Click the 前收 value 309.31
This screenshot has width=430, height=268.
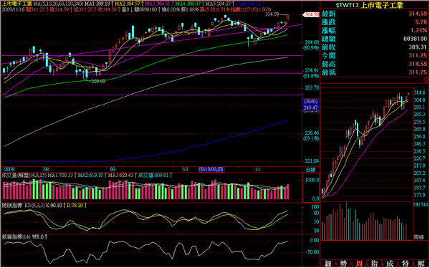coord(418,47)
